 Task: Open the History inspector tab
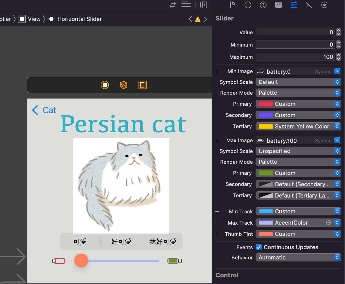(x=248, y=5)
